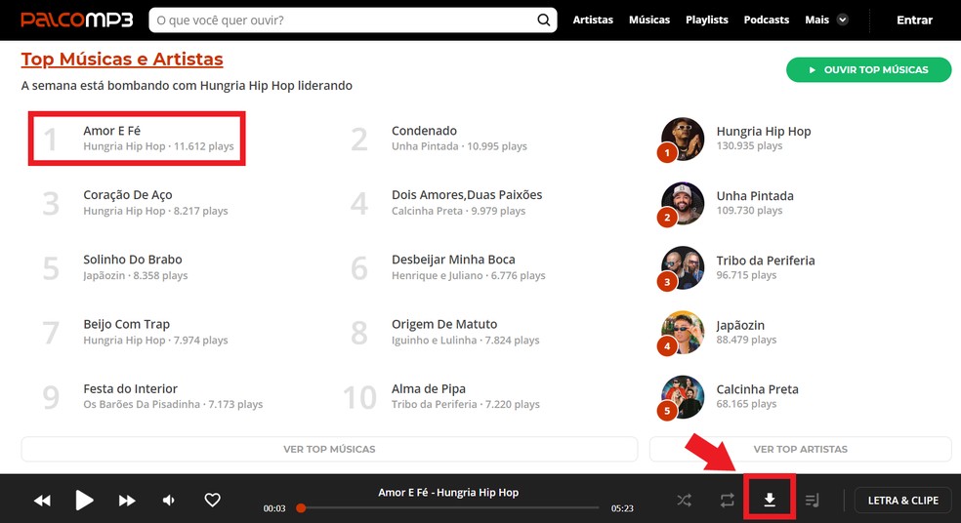Viewport: 961px width, 523px height.
Task: Click the Ouvir Top Músicas button
Action: tap(868, 70)
